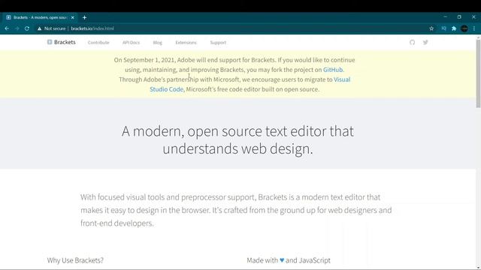Open the Chrome three-dot menu
481x270 pixels.
(x=474, y=28)
